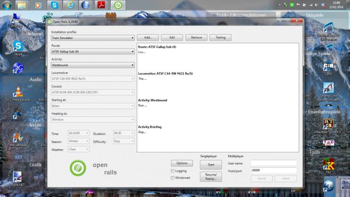Click the multiplayer Client button
The image size is (350, 197).
click(x=286, y=179)
